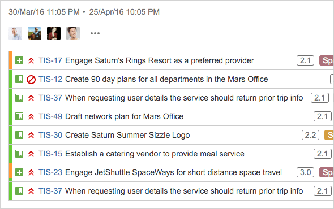Viewport: 334px width, 209px height.
Task: Click the blocker priority icon on TIS-12
Action: [31, 80]
